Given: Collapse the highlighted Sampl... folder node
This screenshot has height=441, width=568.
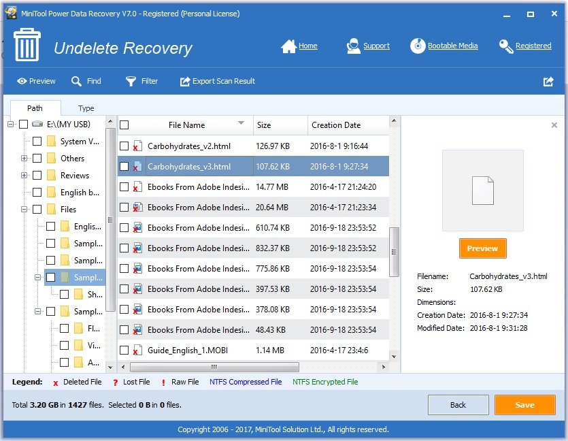Looking at the screenshot, I should coord(37,278).
